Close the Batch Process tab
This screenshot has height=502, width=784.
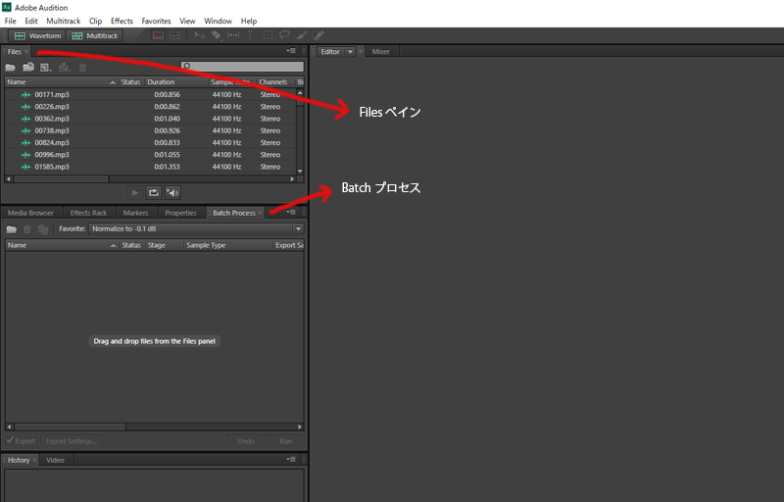click(x=260, y=213)
